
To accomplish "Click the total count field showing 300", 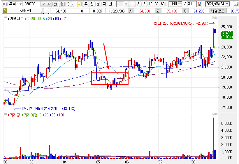I will (191, 4).
